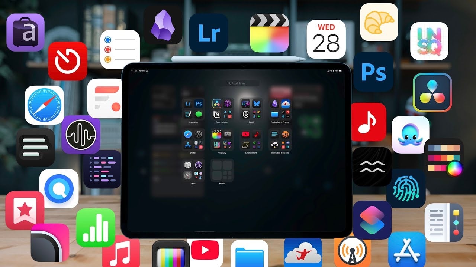This screenshot has width=476, height=267.
Task: Open the UNSQ app icon
Action: (429, 41)
